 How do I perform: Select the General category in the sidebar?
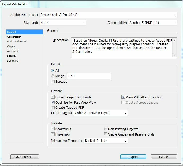click(x=24, y=32)
